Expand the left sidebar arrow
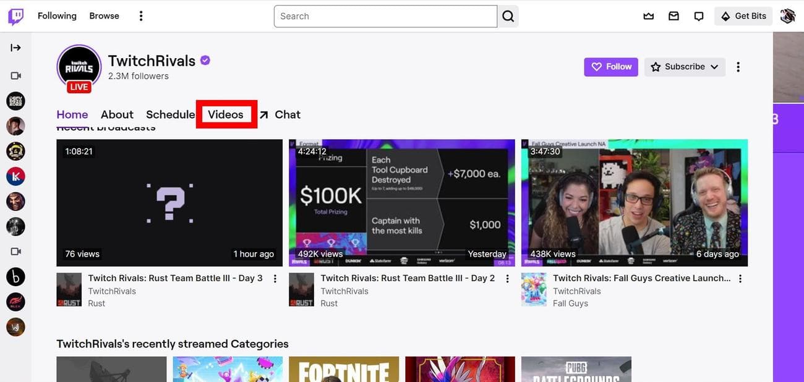The image size is (804, 382). point(15,48)
